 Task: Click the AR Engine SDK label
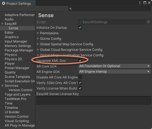click(x=48, y=72)
